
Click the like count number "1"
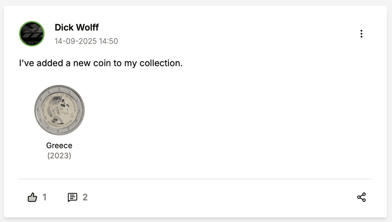(x=44, y=197)
